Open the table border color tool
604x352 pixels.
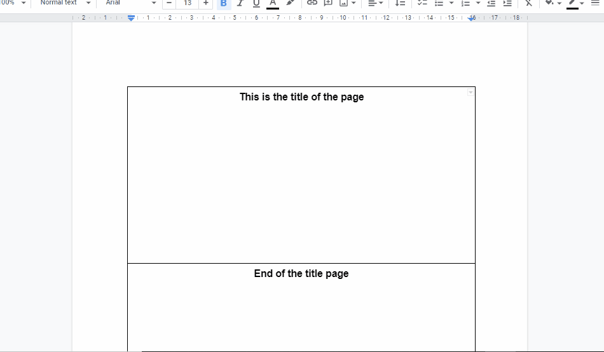[x=572, y=3]
